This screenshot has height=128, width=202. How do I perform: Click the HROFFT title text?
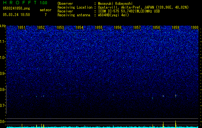tap(20, 3)
